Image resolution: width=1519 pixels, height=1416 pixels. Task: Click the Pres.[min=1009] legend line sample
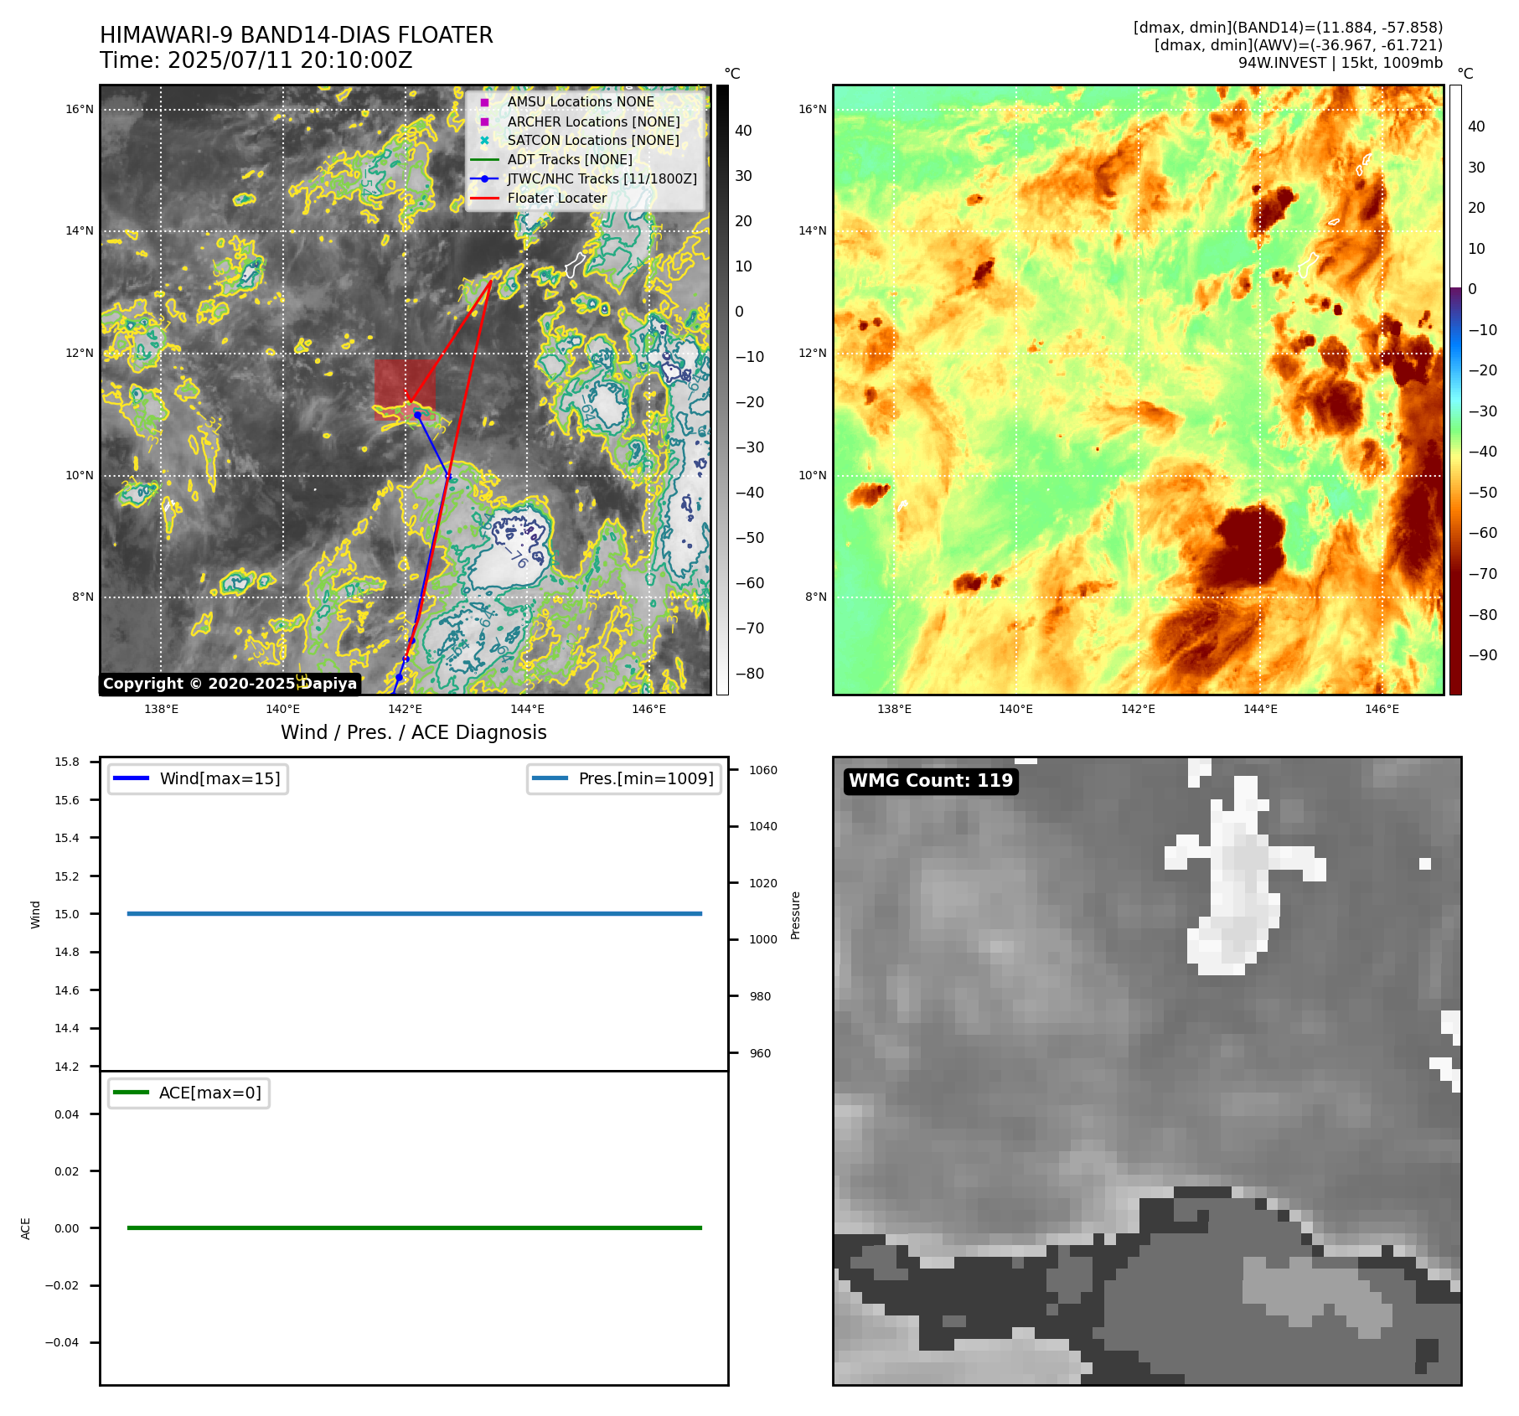tap(550, 778)
